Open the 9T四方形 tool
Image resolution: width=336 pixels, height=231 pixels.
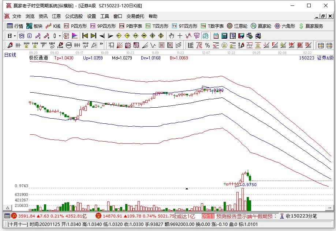click(184, 26)
